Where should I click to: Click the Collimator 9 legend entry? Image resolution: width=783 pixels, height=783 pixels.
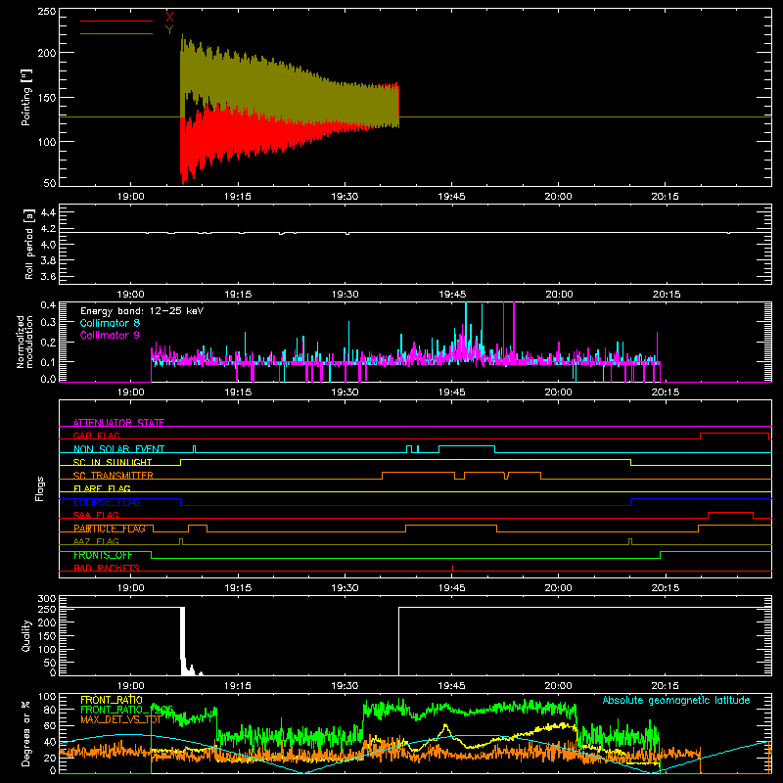[110, 335]
